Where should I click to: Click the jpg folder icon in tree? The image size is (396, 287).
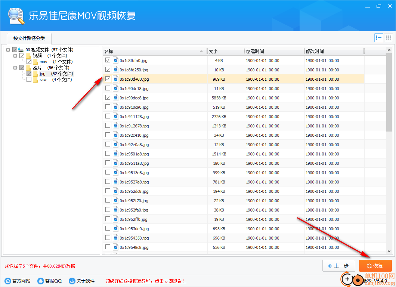(35, 74)
